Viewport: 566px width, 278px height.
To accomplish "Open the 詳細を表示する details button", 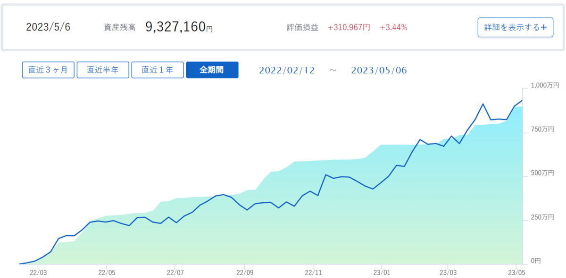I will (515, 27).
